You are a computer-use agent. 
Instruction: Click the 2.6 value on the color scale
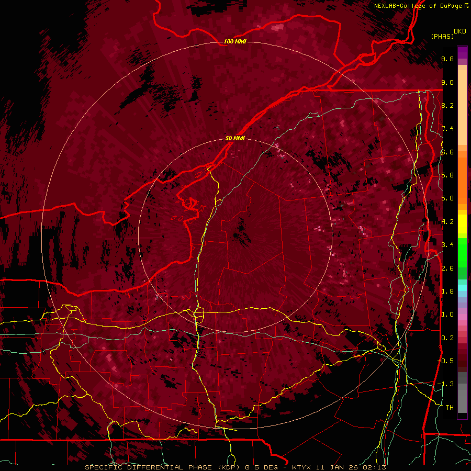(447, 268)
